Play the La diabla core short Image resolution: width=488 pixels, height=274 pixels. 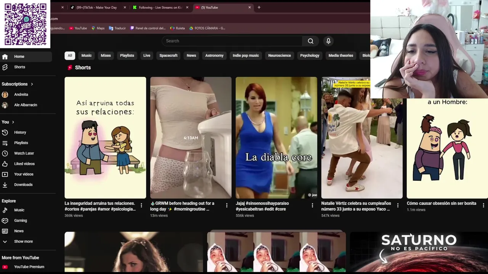pos(276,138)
